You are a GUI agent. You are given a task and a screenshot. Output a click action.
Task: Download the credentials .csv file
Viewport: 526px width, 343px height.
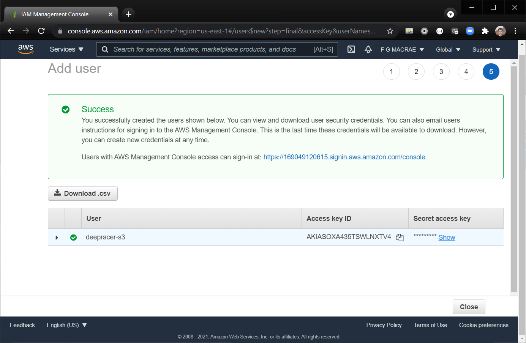coord(83,194)
